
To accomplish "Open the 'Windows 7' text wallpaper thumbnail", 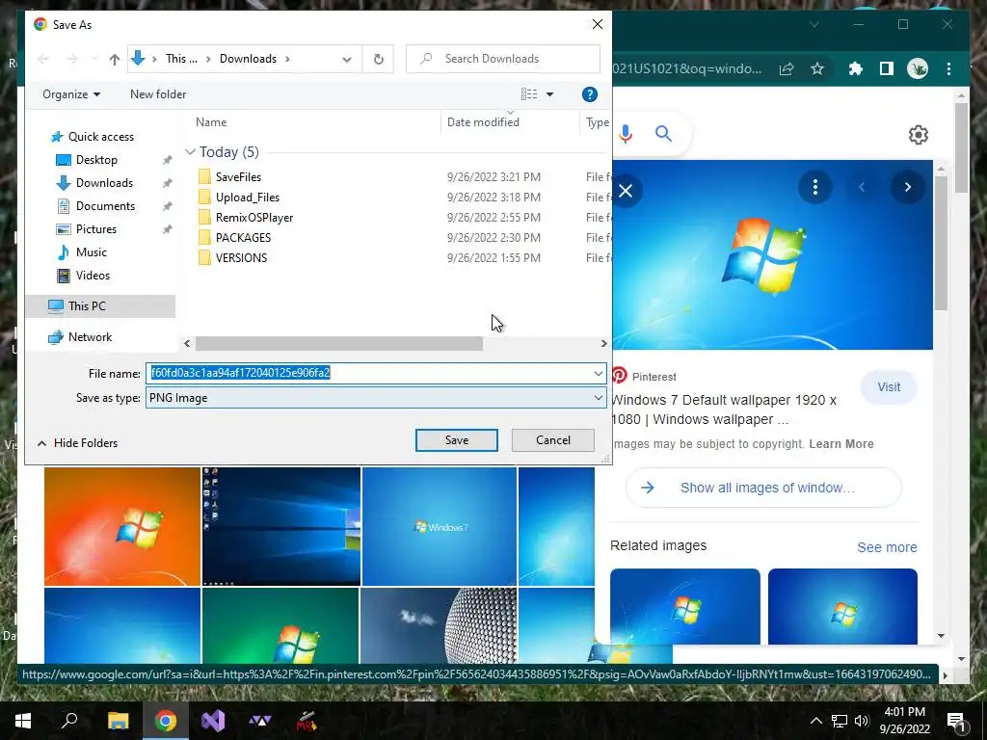I will tap(440, 526).
